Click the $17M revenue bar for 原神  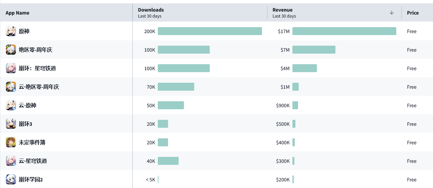pos(344,31)
